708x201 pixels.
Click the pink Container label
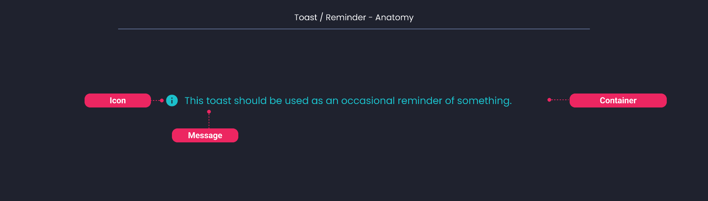[618, 100]
